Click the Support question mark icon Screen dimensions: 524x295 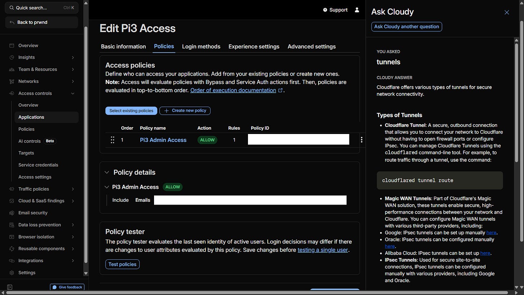pos(325,10)
